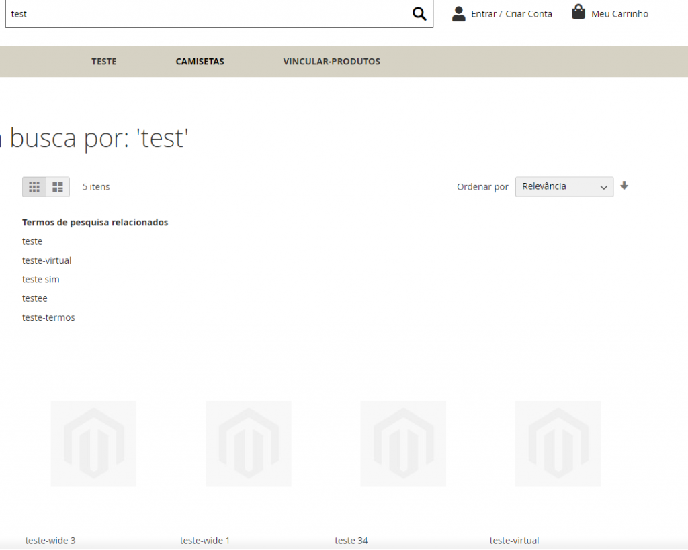Open the TESTE menu category
Screen dimensions: 688x550
pos(104,62)
